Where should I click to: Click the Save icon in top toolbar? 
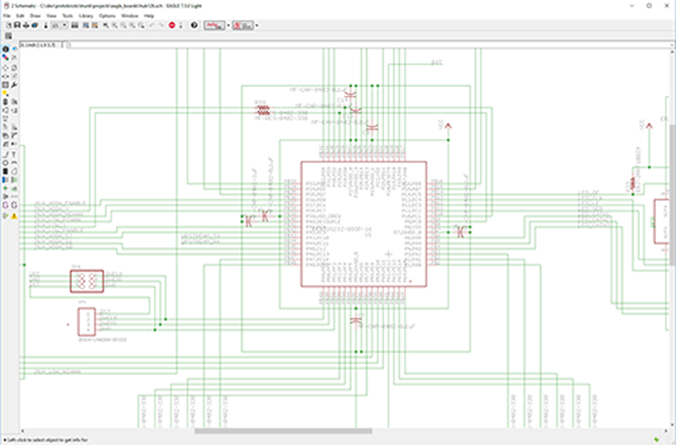coord(17,25)
